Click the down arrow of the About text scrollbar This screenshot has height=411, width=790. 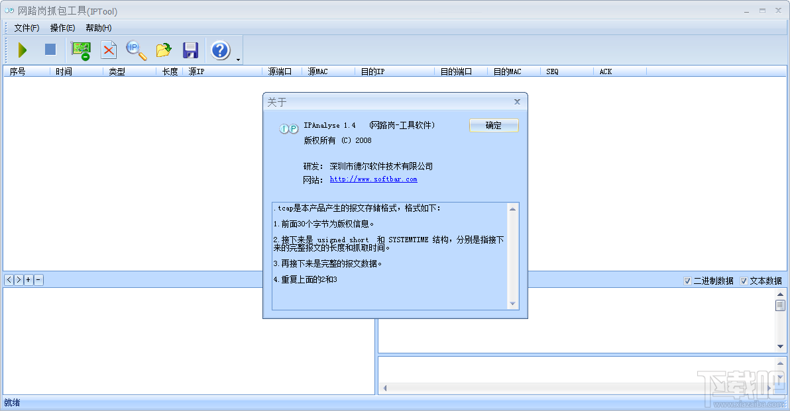click(512, 303)
